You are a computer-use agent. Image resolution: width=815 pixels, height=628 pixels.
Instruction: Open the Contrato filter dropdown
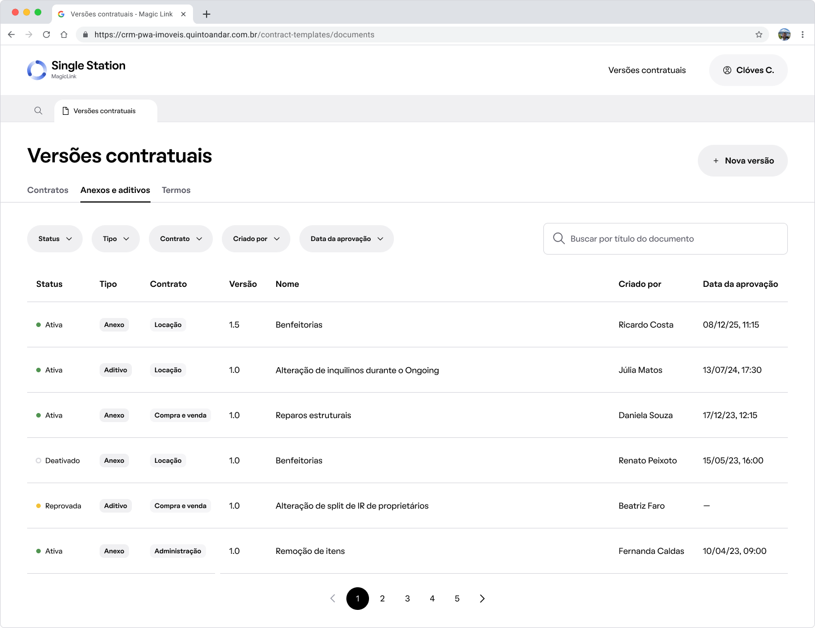click(181, 239)
